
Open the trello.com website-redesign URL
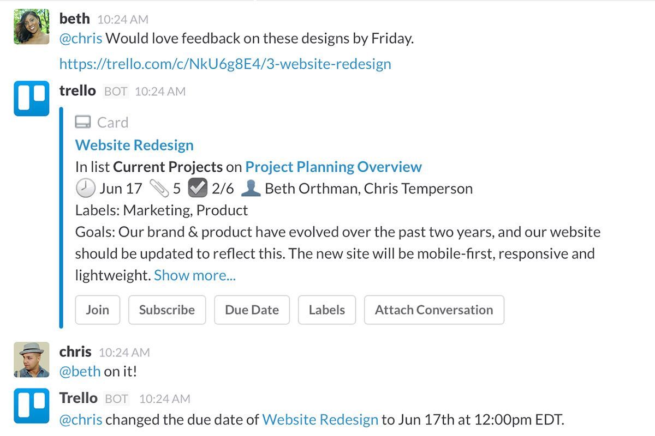point(225,64)
